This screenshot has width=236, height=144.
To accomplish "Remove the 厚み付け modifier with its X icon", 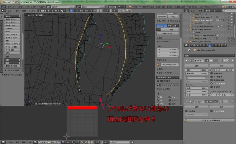I will (x=232, y=61).
